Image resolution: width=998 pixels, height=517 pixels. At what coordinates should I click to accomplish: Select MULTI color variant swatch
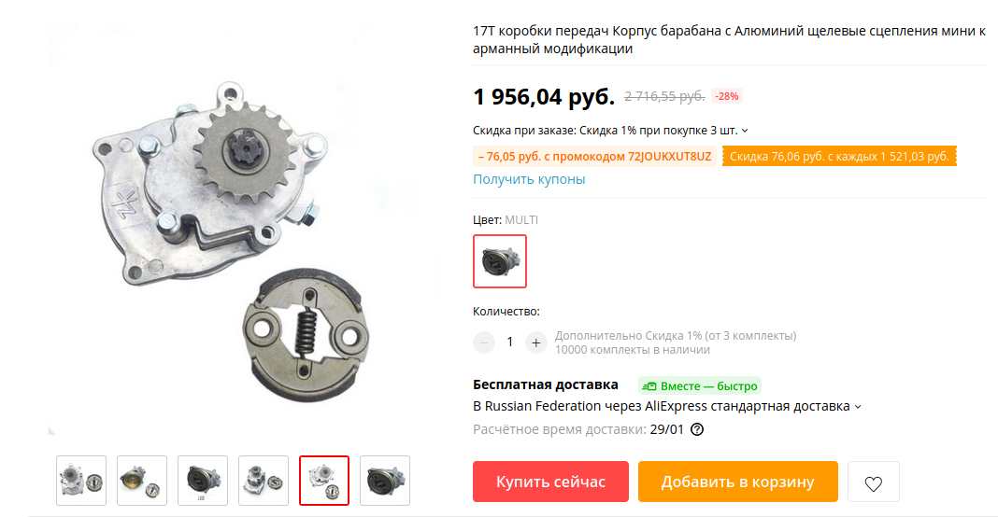(500, 261)
